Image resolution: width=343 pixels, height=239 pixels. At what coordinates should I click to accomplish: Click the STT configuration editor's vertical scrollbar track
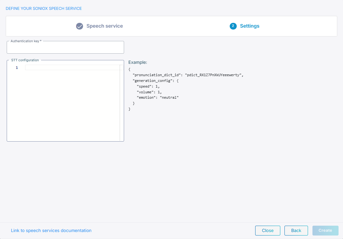click(122, 105)
